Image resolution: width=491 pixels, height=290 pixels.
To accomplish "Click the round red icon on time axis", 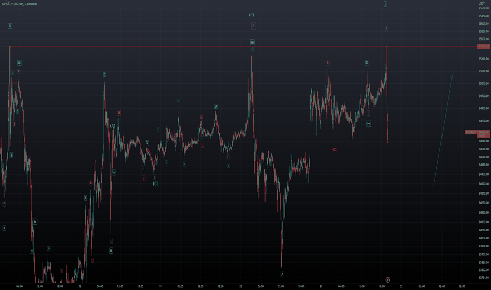I will [x=387, y=279].
